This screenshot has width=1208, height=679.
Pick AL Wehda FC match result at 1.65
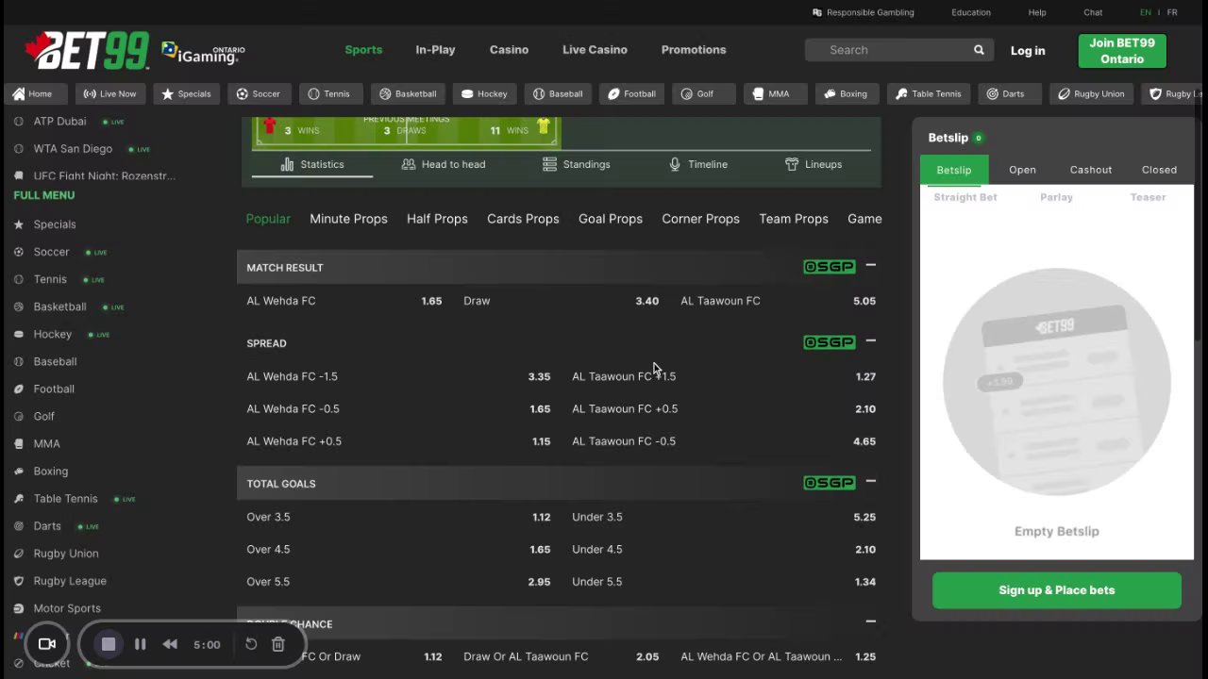click(344, 301)
